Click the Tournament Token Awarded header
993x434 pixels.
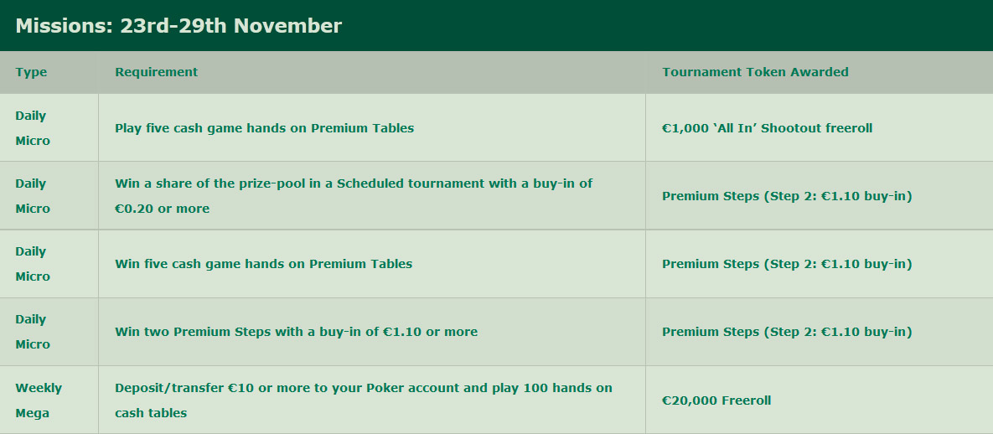(756, 72)
